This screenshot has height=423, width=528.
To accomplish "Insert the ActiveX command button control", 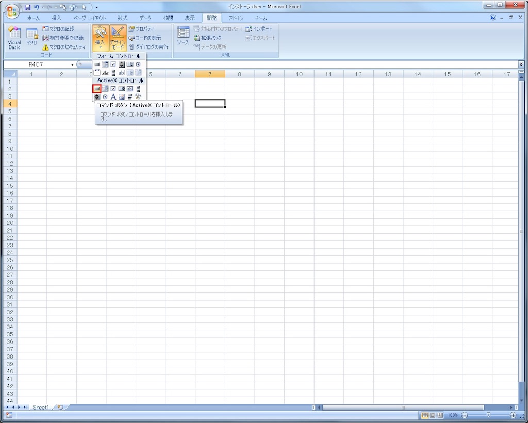I will [97, 89].
